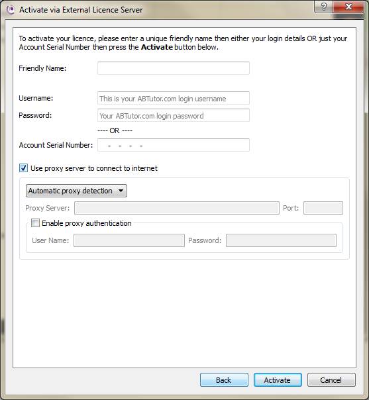
Task: Click the help question mark button
Action: (323, 7)
